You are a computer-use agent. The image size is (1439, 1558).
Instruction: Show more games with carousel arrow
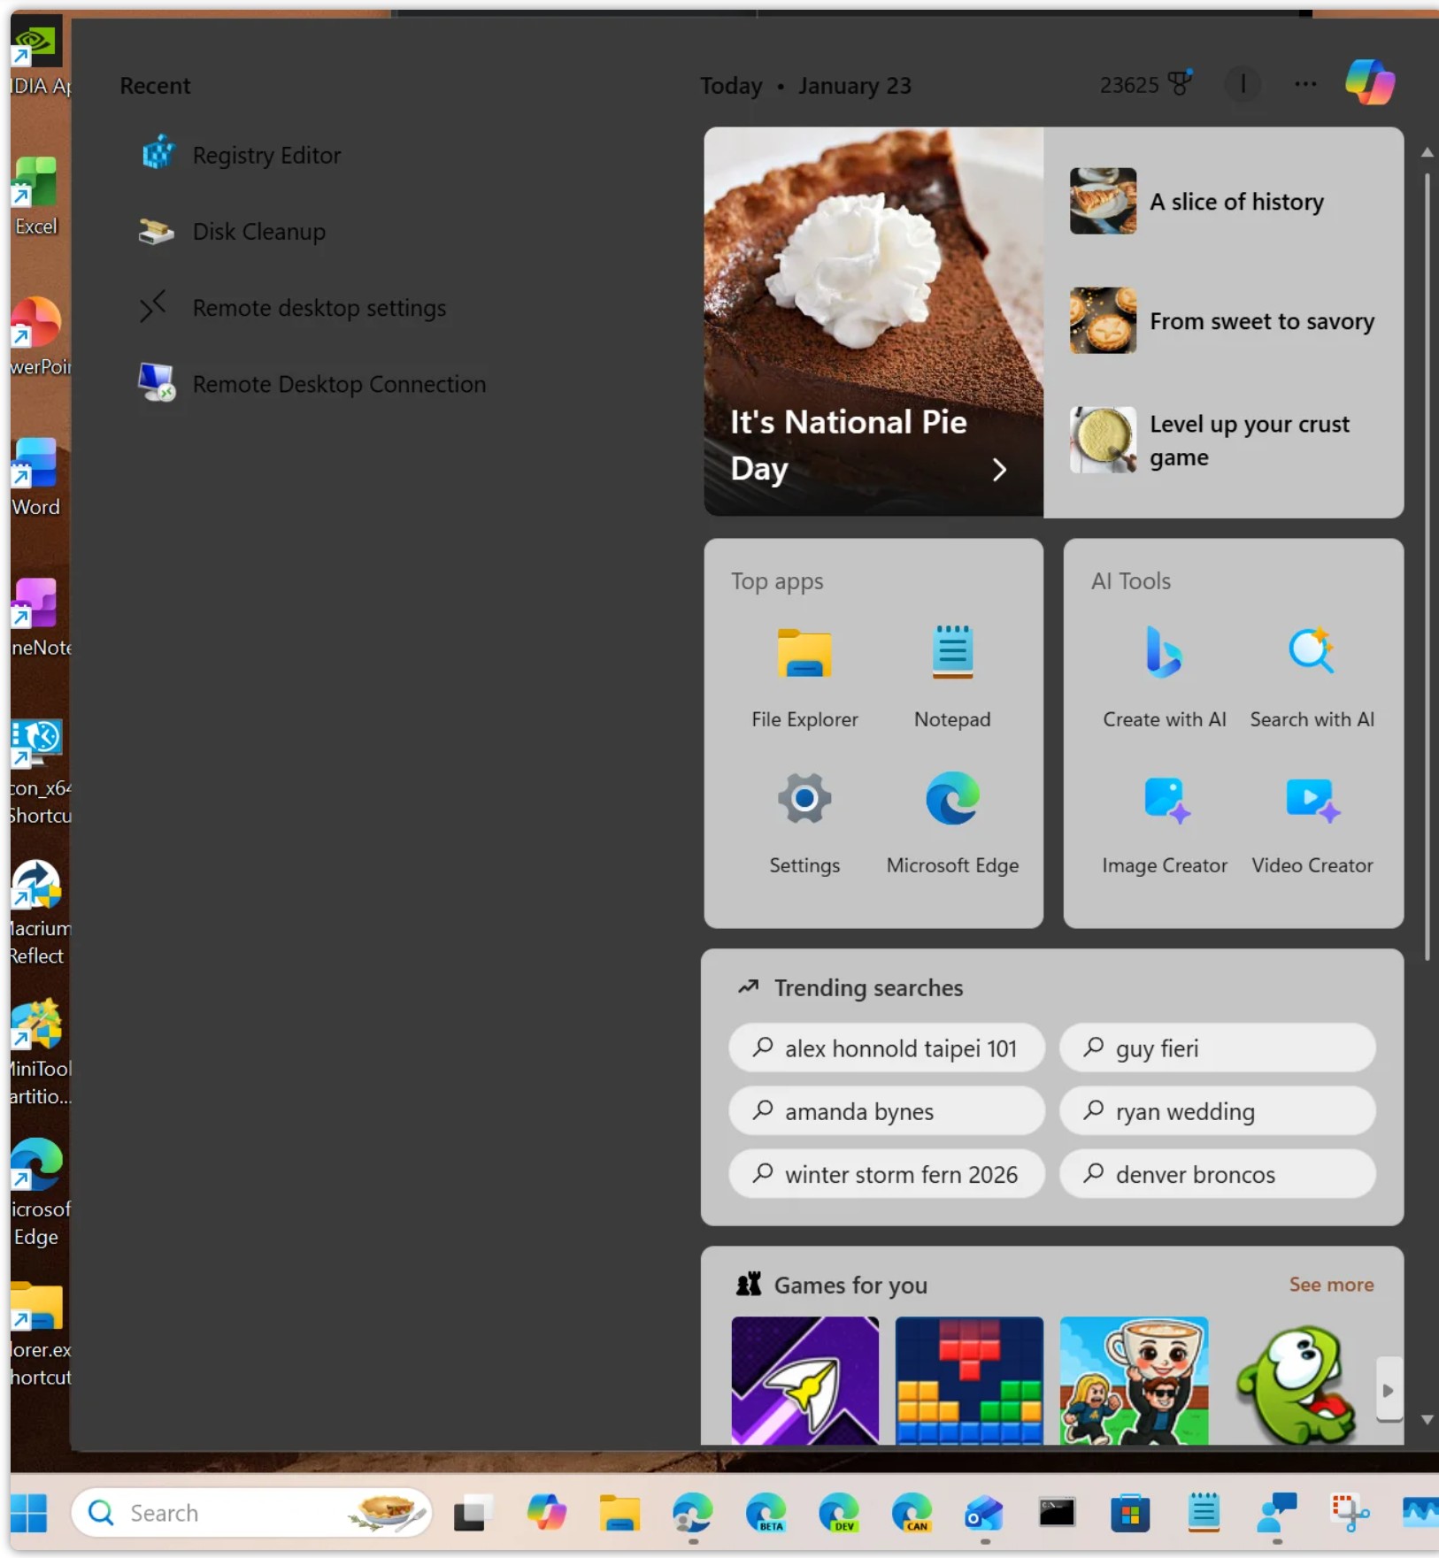point(1385,1390)
